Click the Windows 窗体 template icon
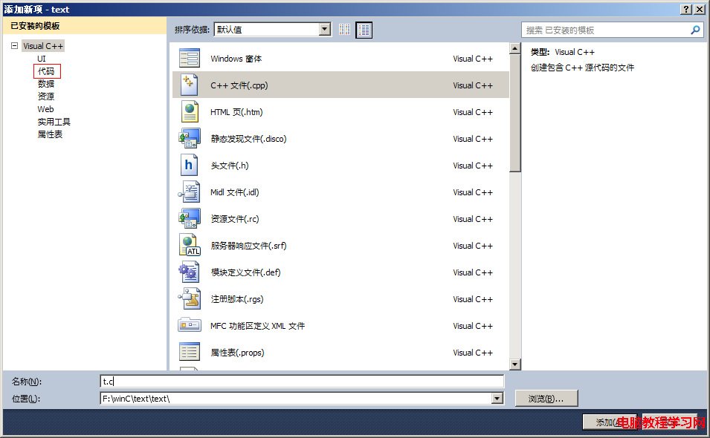Viewport: 710px width, 438px height. 190,59
